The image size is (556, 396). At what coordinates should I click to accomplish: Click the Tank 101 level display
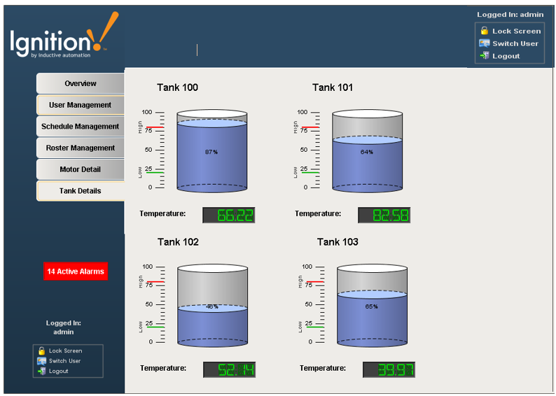(x=367, y=151)
